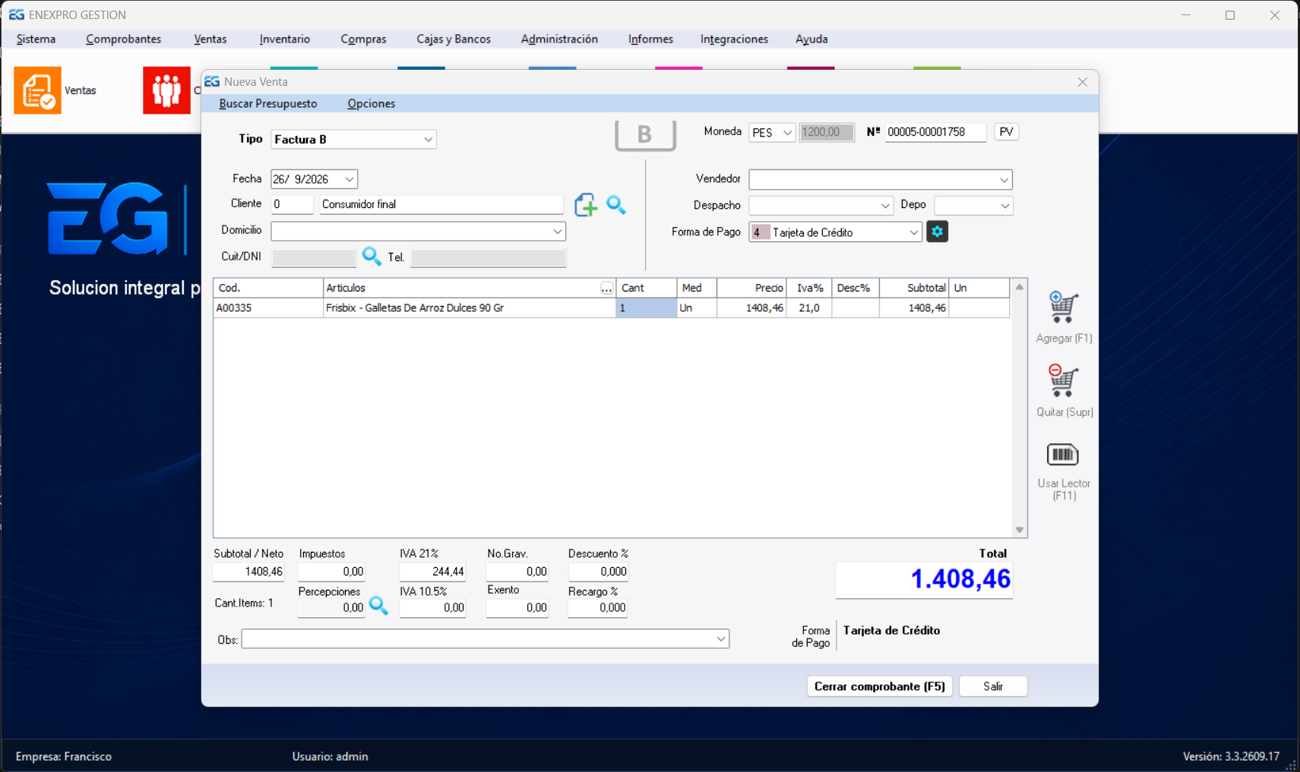Click Quitar (Supr) cart icon
The image size is (1300, 772).
point(1063,381)
